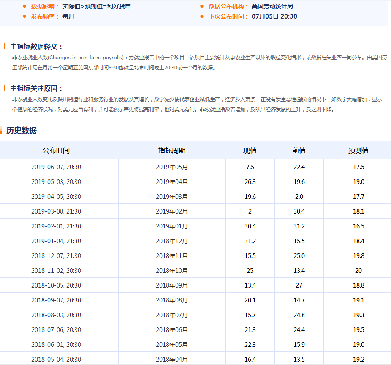Click the 下次公布时间 label
Screen dimensions: 391x365
tap(228, 16)
